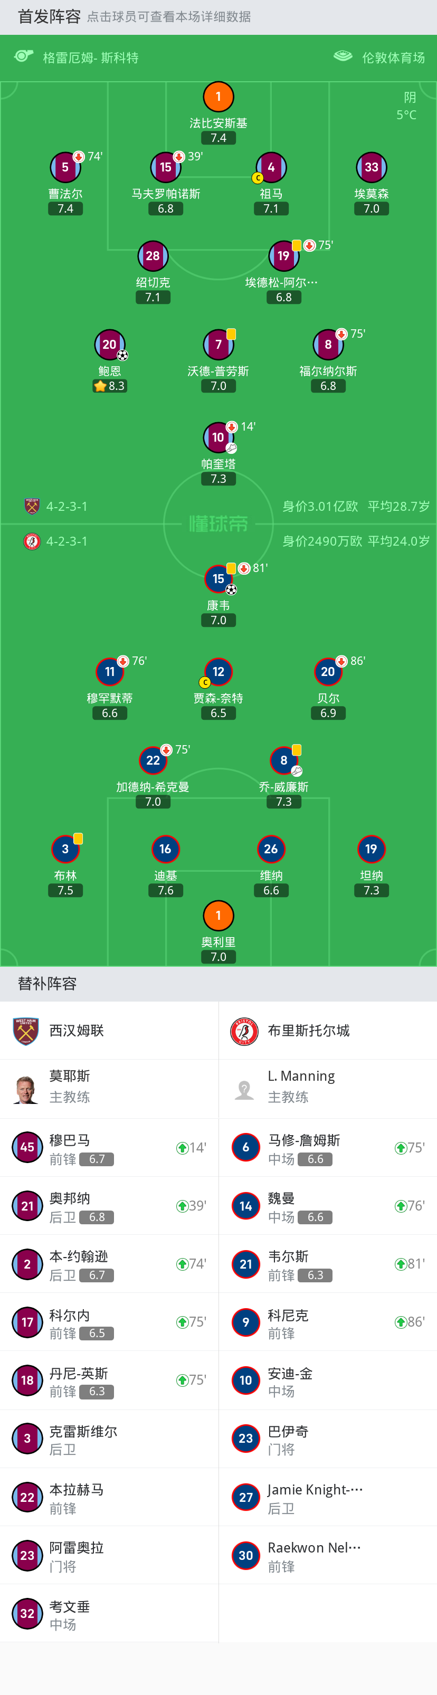Screen dimensions: 437x1695
Task: Tap the stadium icon beside 伦敦体育场
Action: [343, 56]
